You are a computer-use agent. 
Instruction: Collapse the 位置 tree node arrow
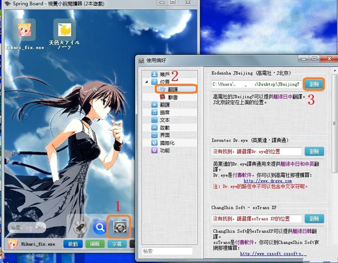147,82
